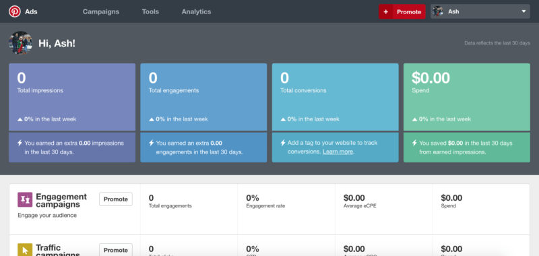Viewport: 539px width, 256px height.
Task: Click the plus icon on Promote button
Action: (385, 11)
